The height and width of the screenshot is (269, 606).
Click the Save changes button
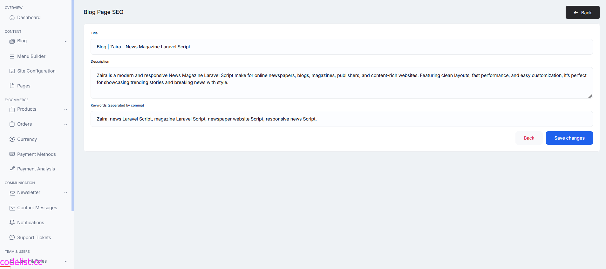click(569, 138)
